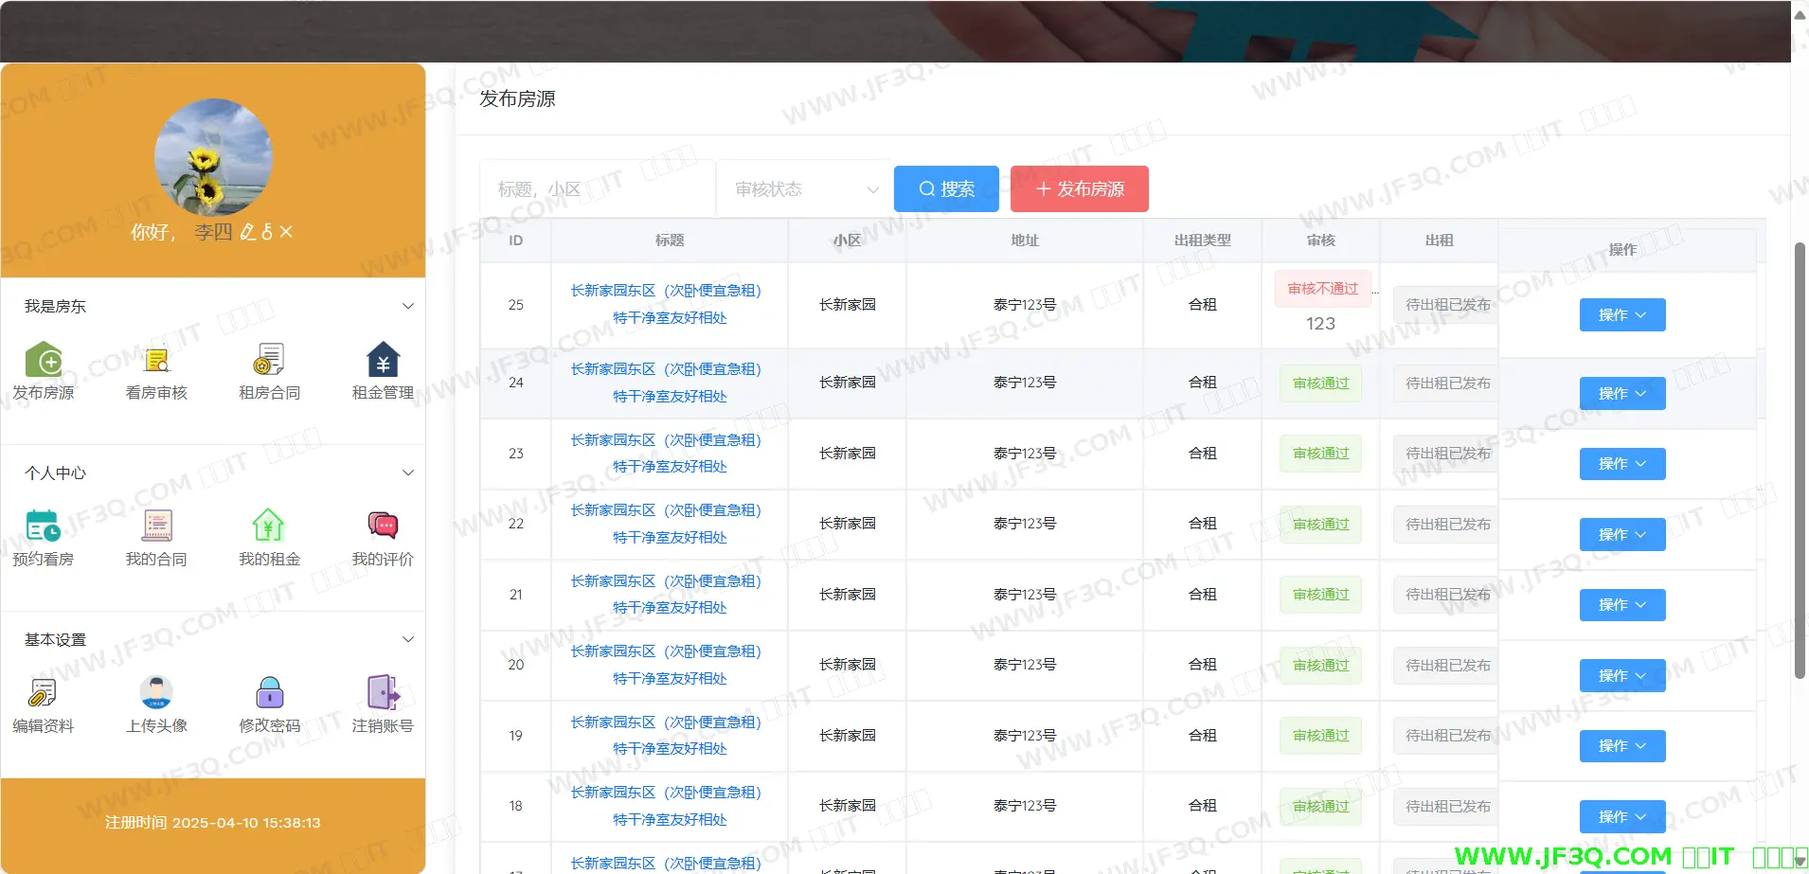Open 租房合同 contract icon

[x=269, y=361]
